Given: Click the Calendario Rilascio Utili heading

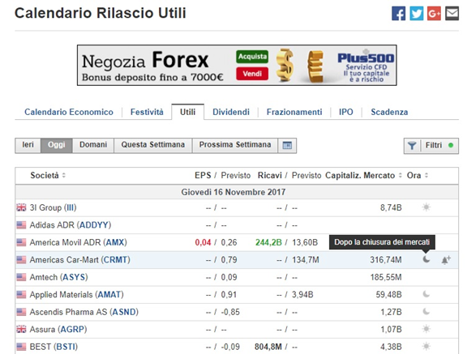Looking at the screenshot, I should pos(101,13).
